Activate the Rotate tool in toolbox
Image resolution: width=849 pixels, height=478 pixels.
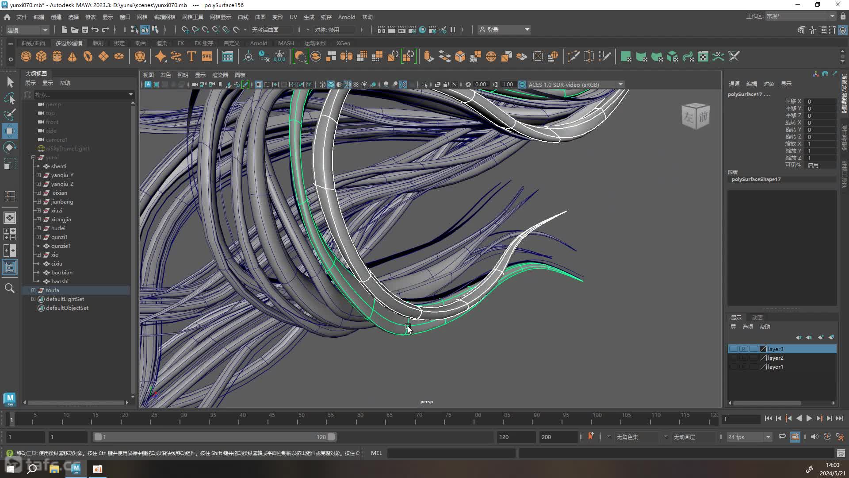(10, 147)
